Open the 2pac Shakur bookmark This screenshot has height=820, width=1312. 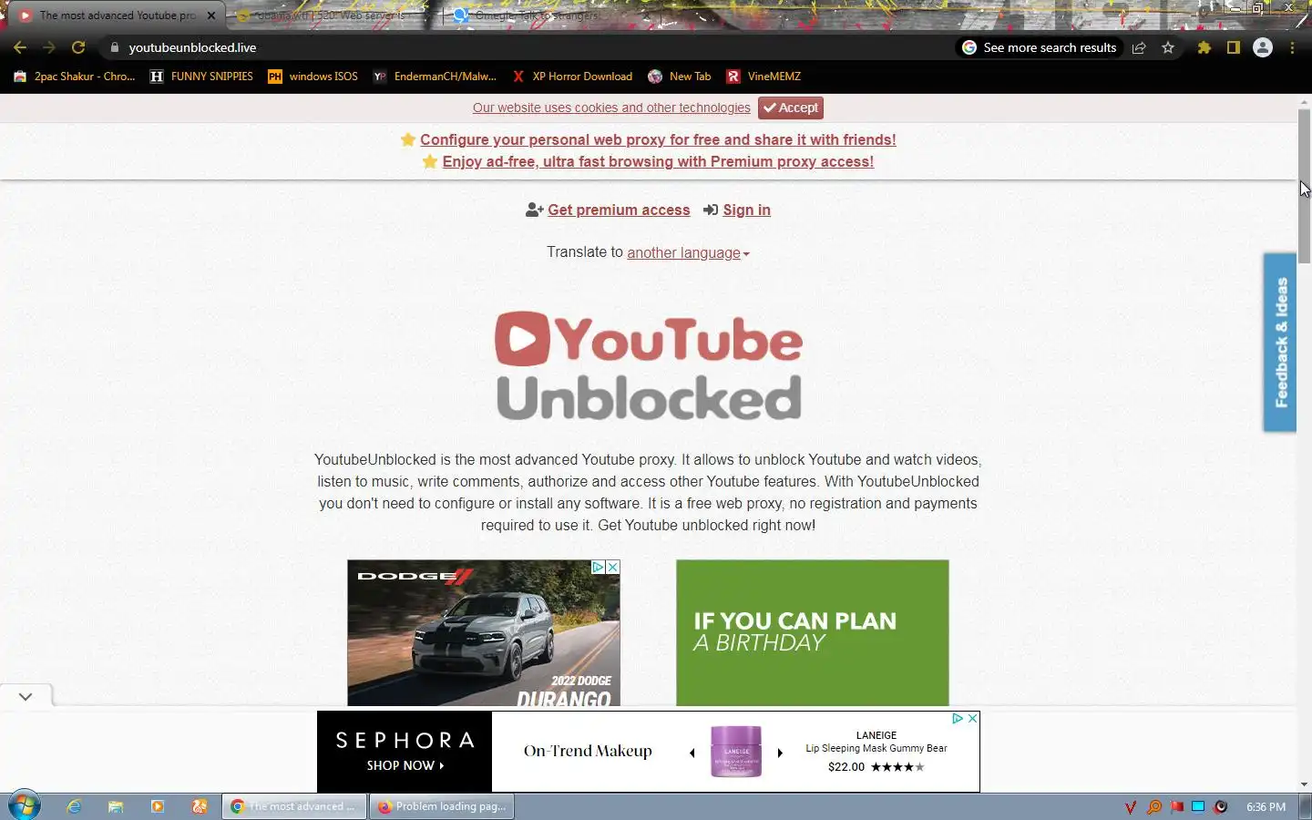coord(74,77)
